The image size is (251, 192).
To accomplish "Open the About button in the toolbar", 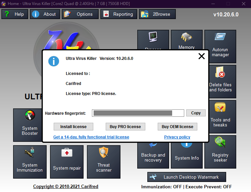I will (45, 14).
